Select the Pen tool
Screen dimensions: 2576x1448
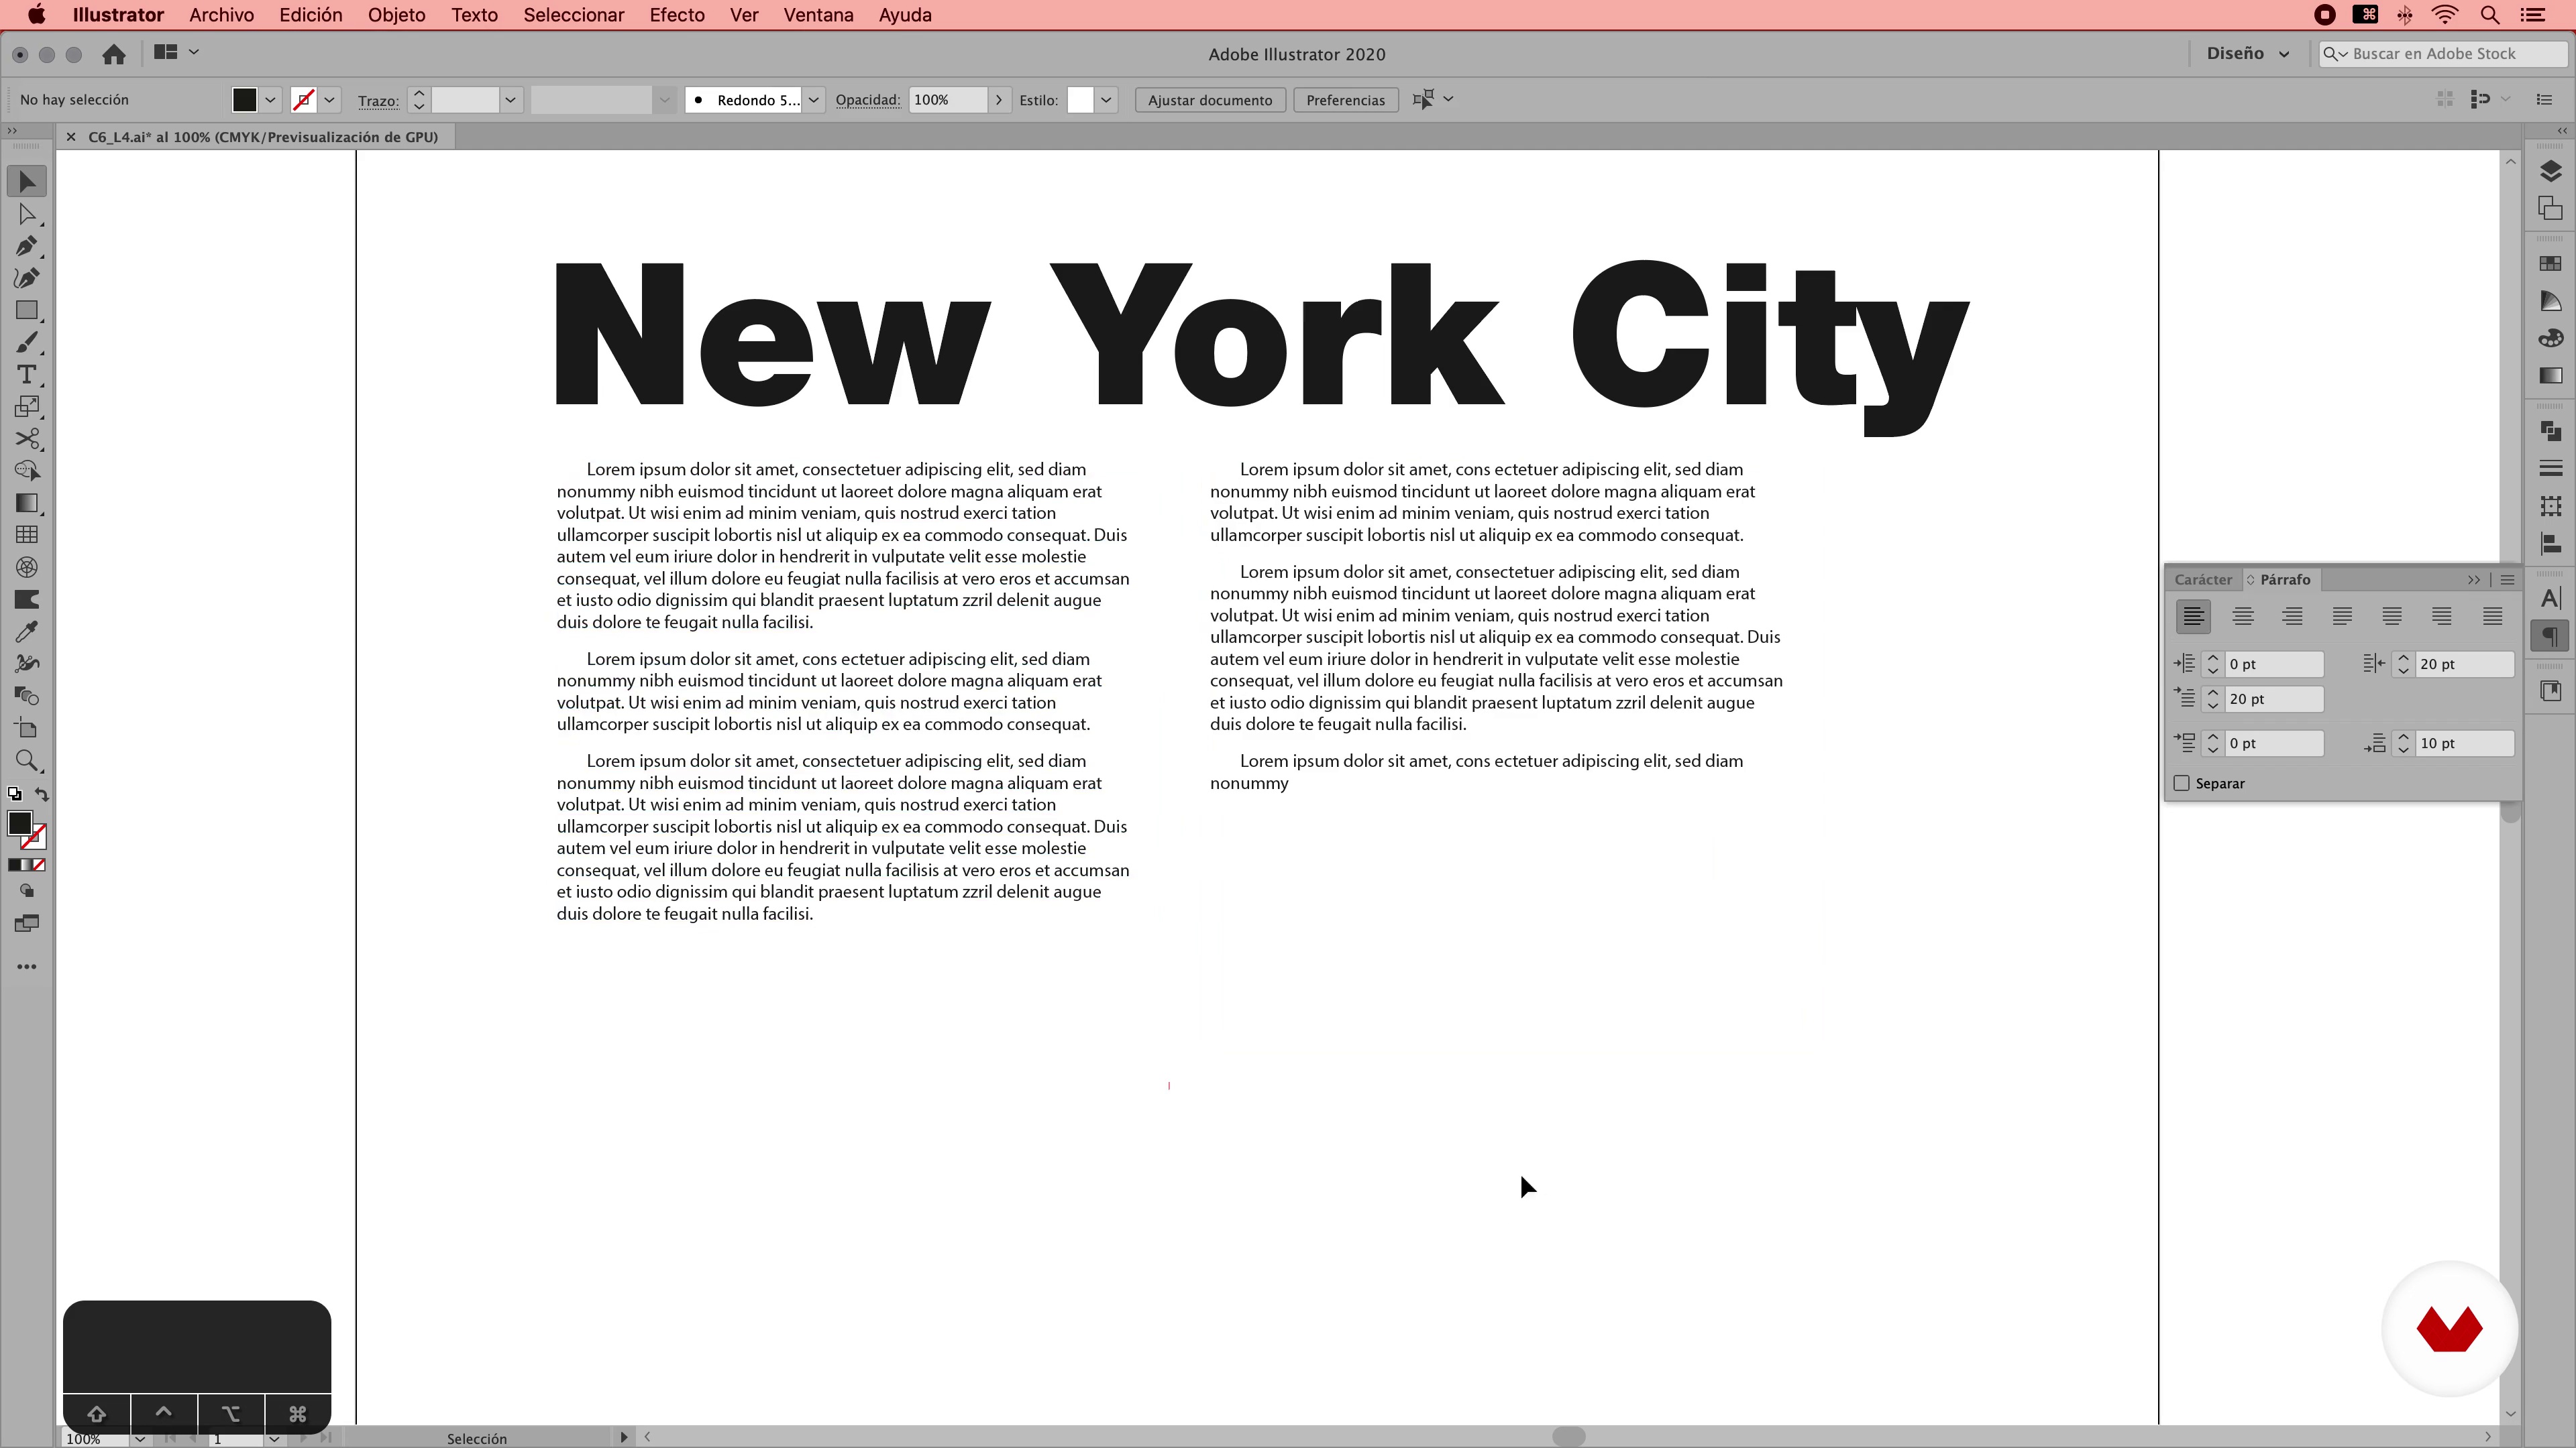tap(27, 246)
